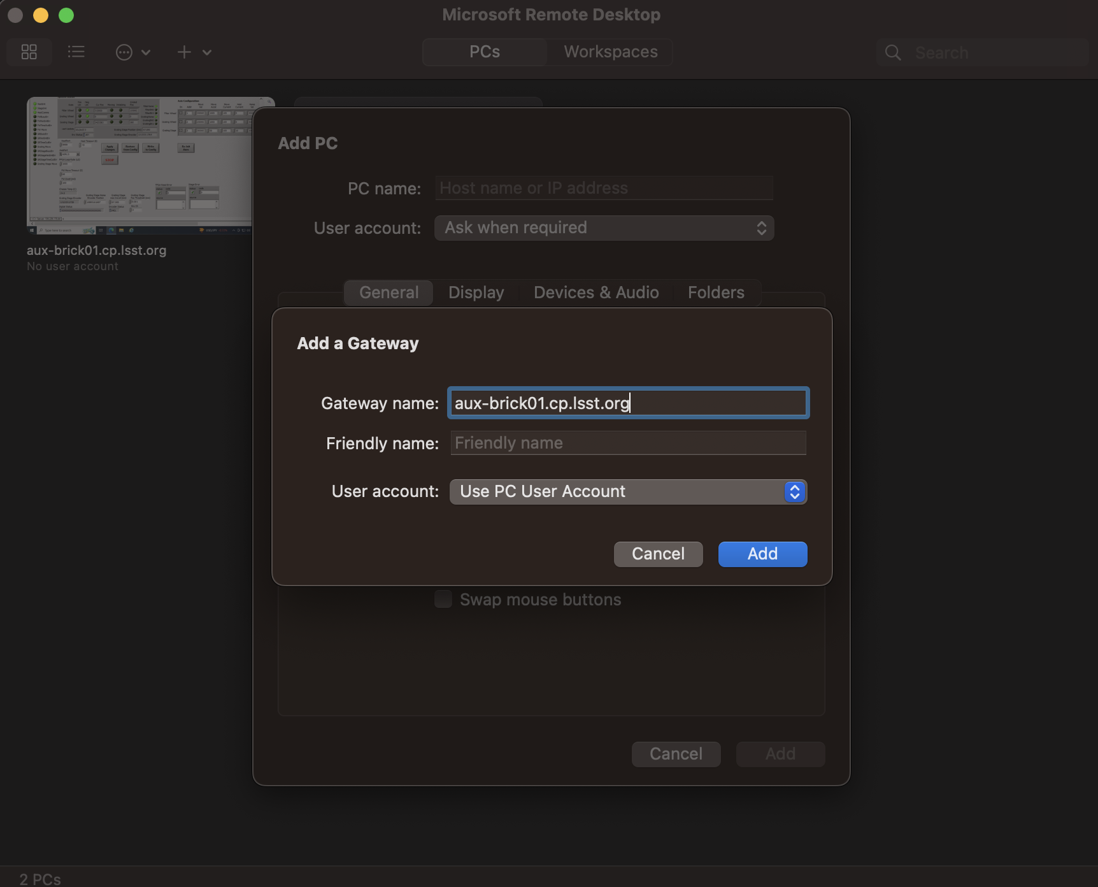Open Use PC User Account dropdown
Screen dimensions: 1098x887
pyautogui.click(x=628, y=492)
